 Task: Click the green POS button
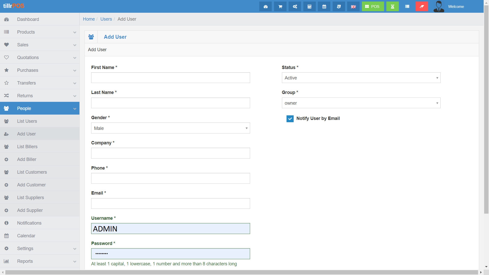click(x=373, y=7)
